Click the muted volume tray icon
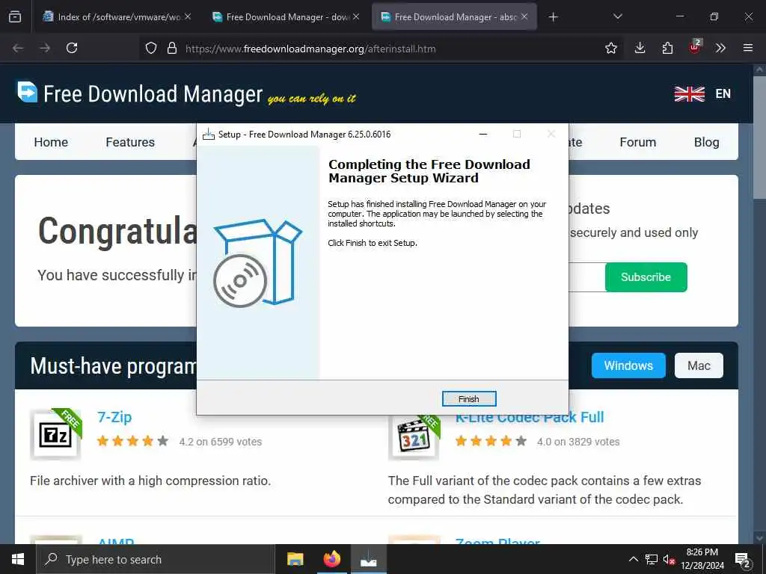 (669, 559)
